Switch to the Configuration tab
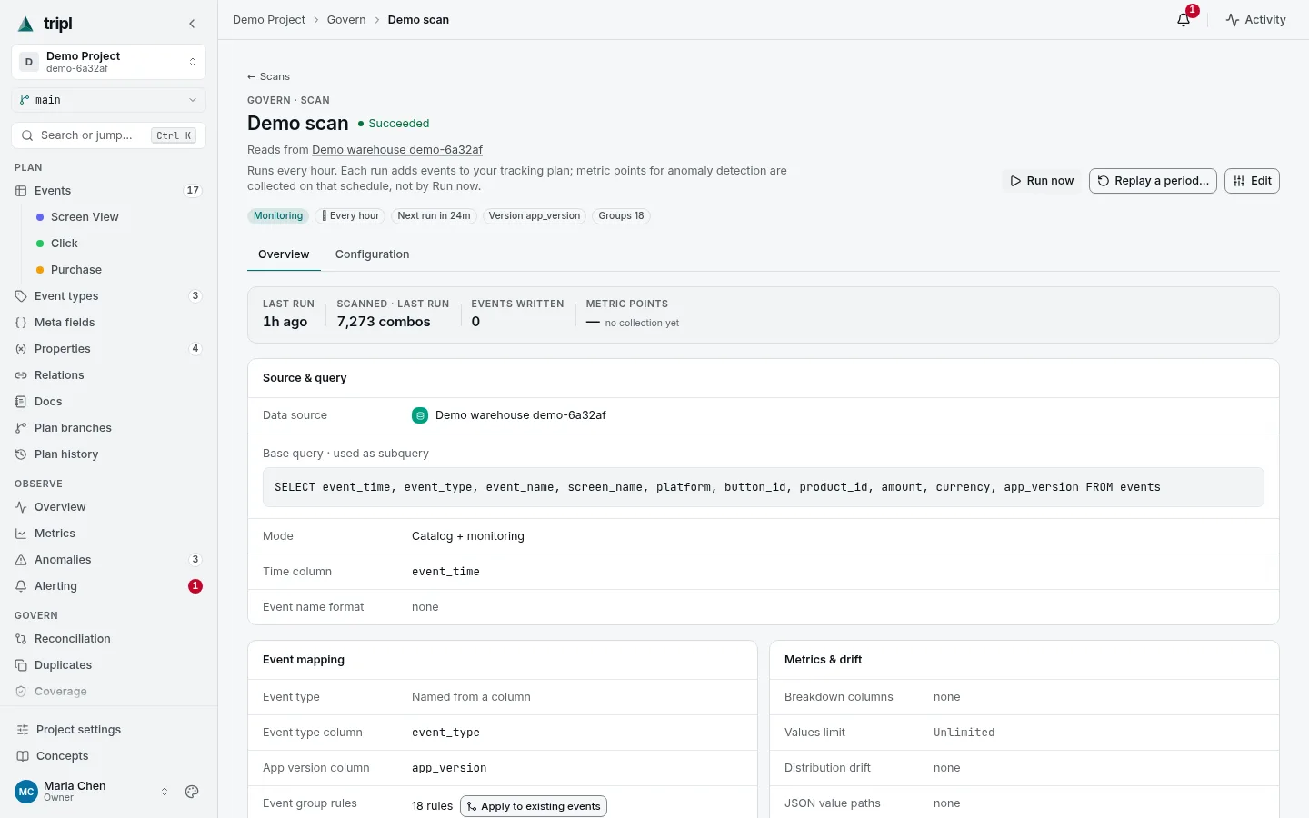The width and height of the screenshot is (1309, 818). tap(372, 254)
